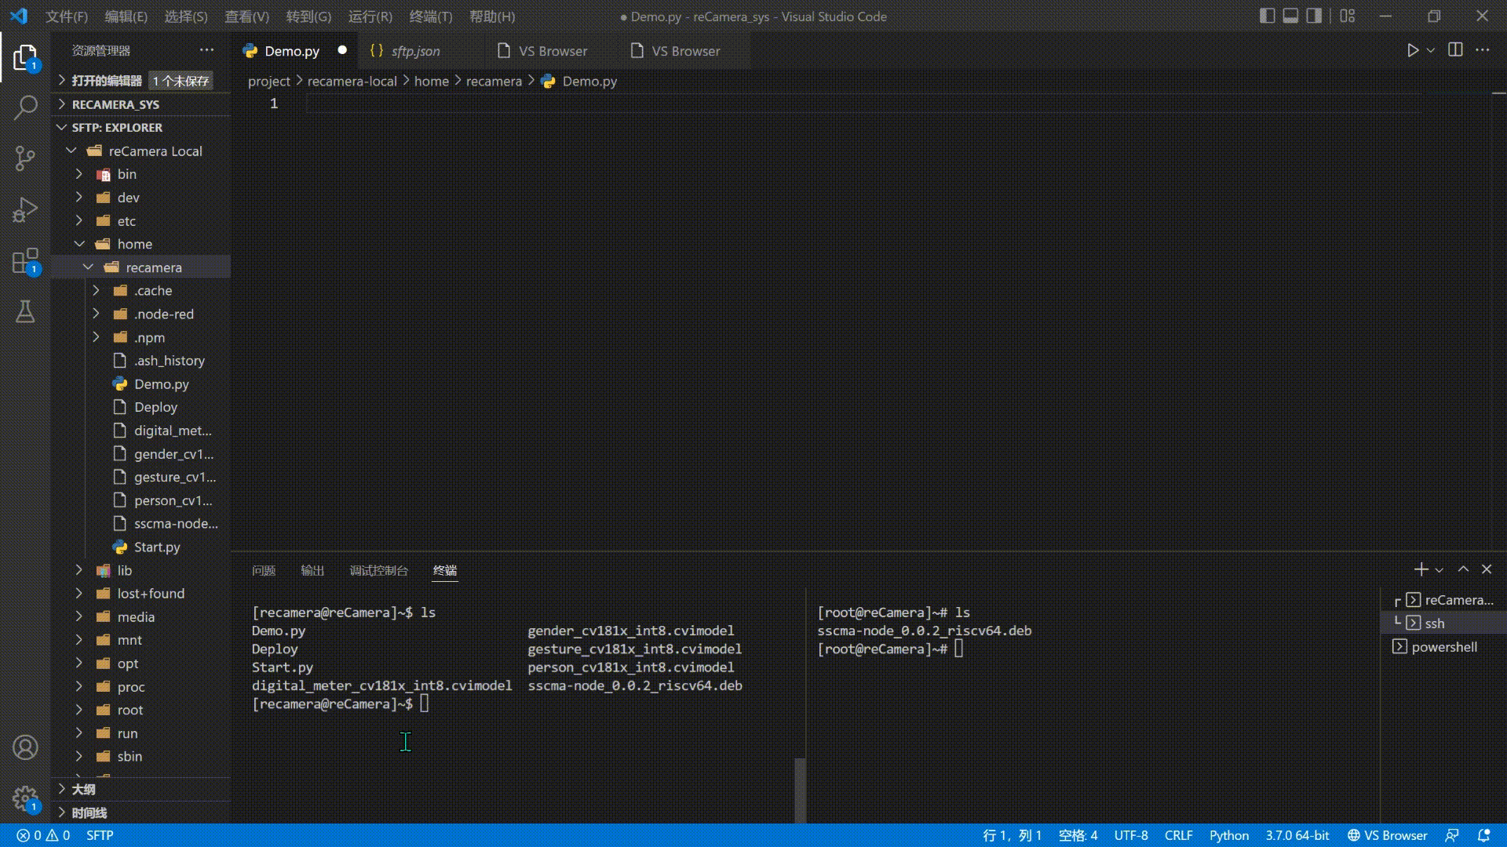Open Source Control view

click(x=25, y=158)
